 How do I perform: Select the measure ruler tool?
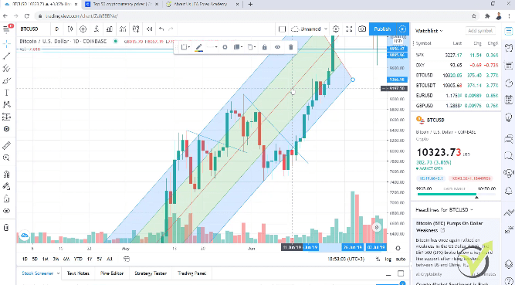click(x=7, y=145)
